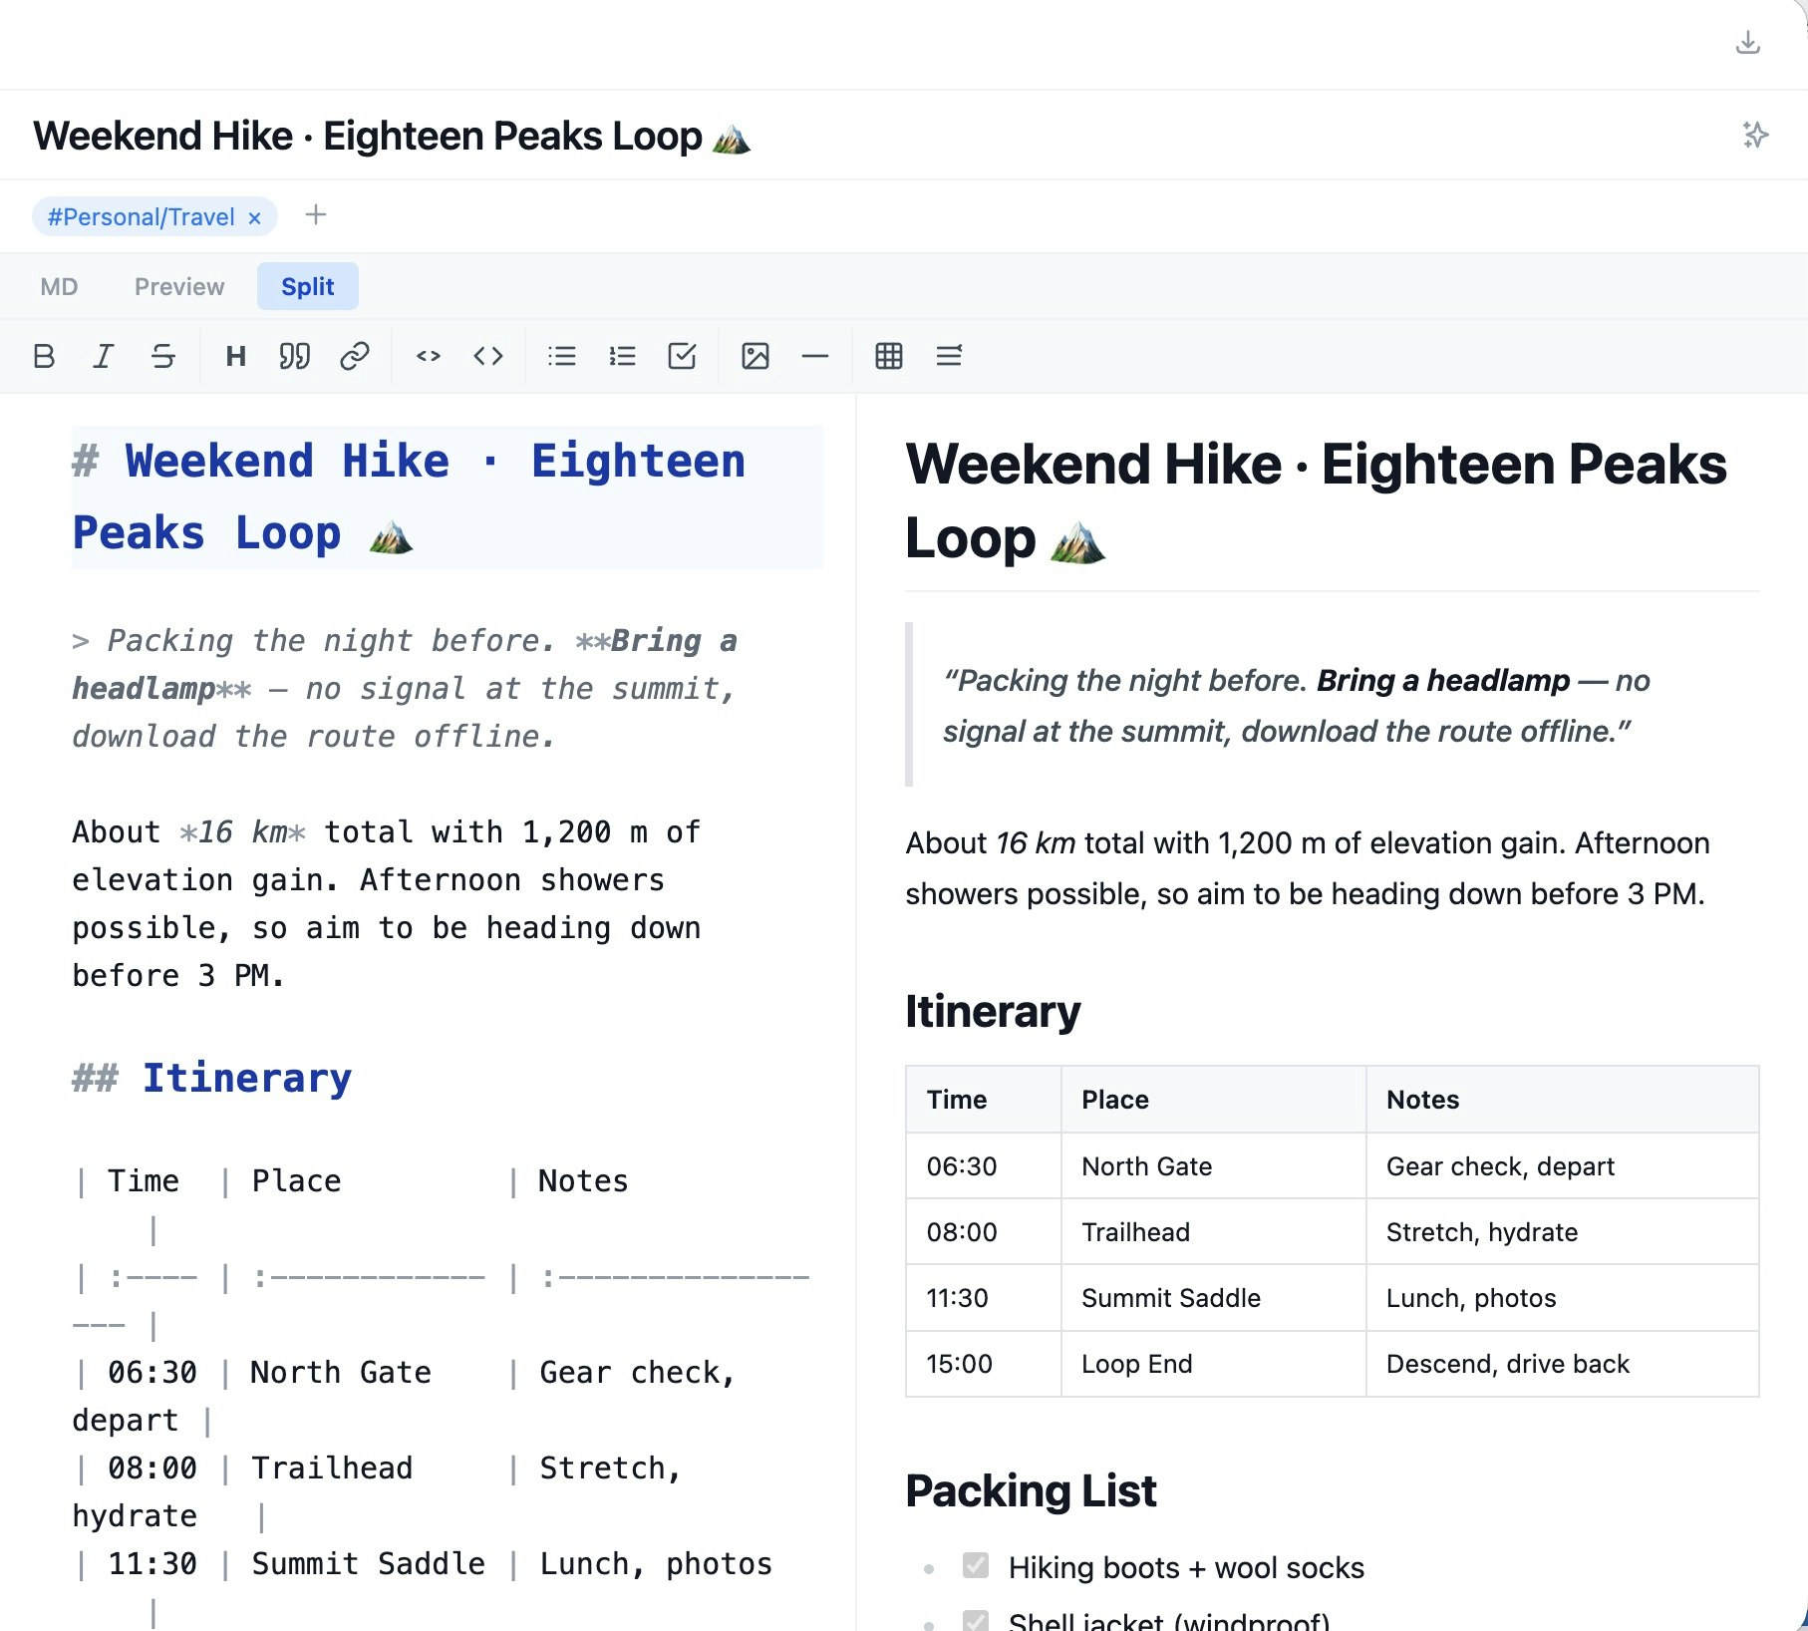Screen dimensions: 1808x1631
Task: Insert a heading
Action: [x=235, y=356]
